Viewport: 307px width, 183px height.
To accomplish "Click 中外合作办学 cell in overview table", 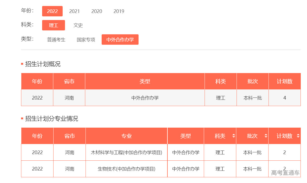I will click(145, 98).
